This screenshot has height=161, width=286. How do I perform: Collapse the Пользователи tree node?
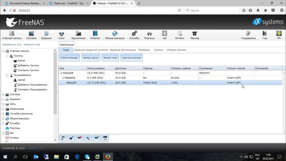click(7, 75)
